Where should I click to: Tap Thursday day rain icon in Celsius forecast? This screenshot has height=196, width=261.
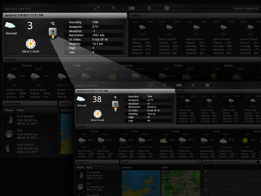[11, 77]
